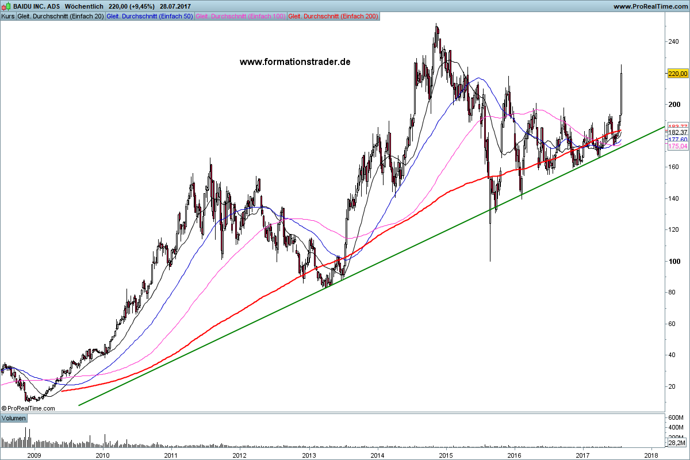Select the Volumen panel label
The width and height of the screenshot is (690, 460).
pyautogui.click(x=14, y=418)
